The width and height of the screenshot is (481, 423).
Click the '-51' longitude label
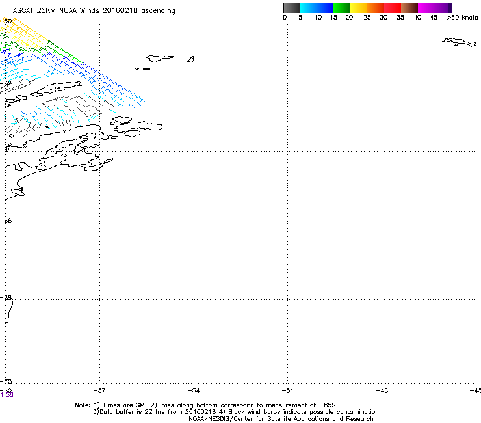pos(287,390)
